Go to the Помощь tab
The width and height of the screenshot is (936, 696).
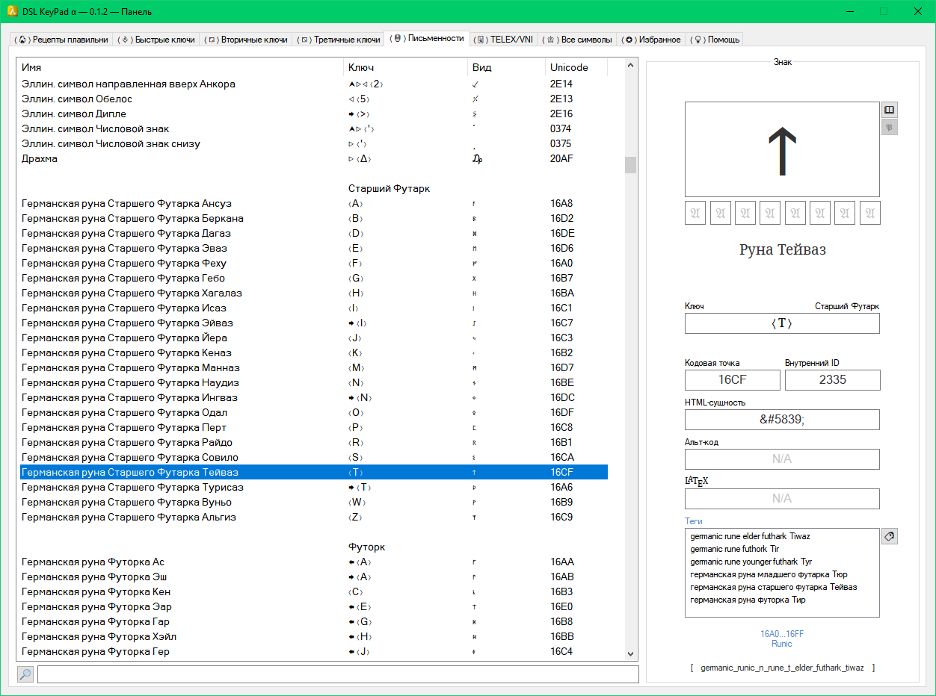pyautogui.click(x=715, y=40)
